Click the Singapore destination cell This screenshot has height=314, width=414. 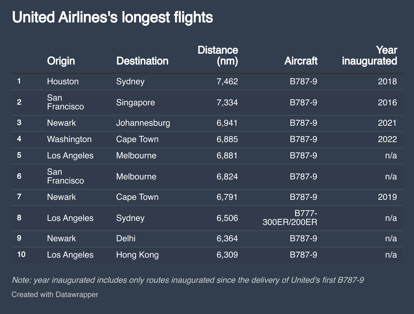[x=135, y=103]
